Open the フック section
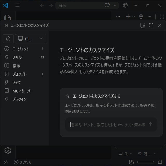The image size is (166, 166). tap(17, 82)
